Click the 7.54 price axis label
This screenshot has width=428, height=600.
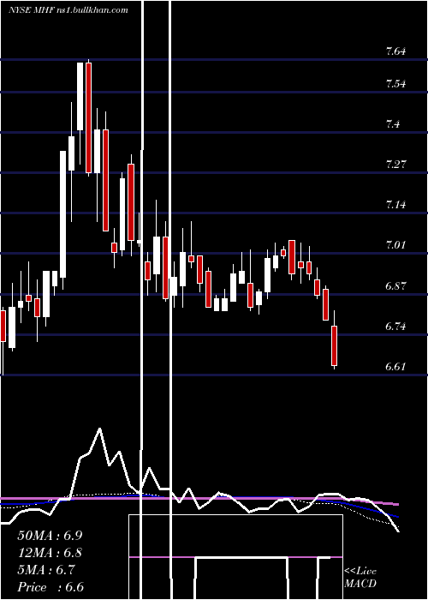click(395, 84)
